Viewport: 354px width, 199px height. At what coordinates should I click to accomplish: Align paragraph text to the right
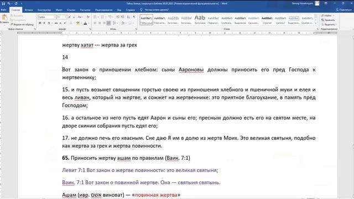pos(104,23)
